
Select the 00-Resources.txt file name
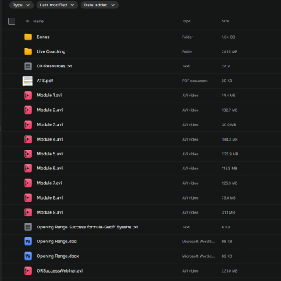54,66
